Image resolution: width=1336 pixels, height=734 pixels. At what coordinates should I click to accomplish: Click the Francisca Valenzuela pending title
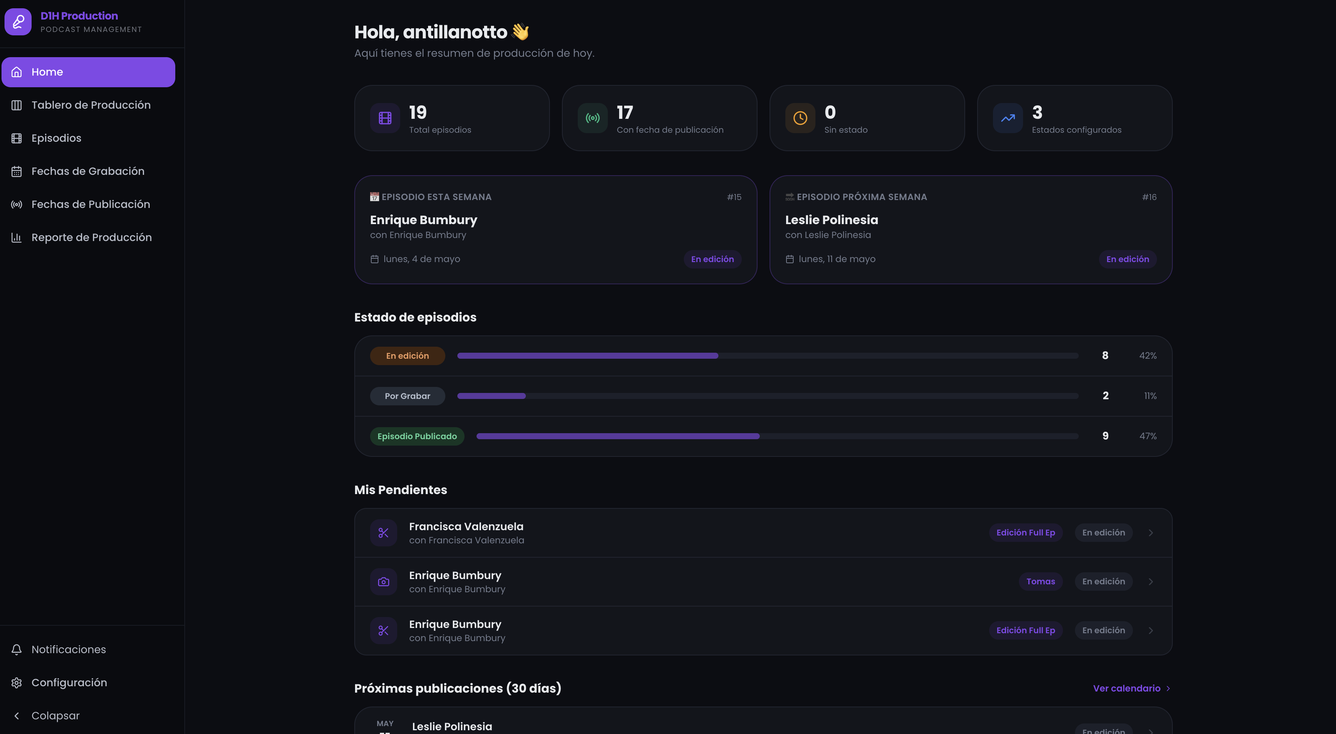(466, 527)
